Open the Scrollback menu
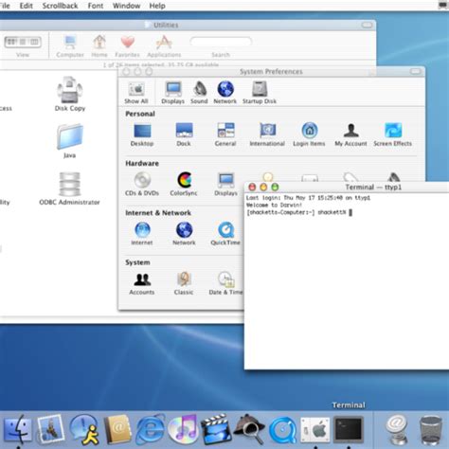449x449 pixels. (61, 6)
